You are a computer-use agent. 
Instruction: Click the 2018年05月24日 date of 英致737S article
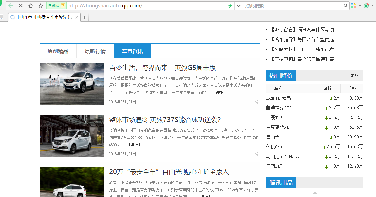click(x=122, y=154)
